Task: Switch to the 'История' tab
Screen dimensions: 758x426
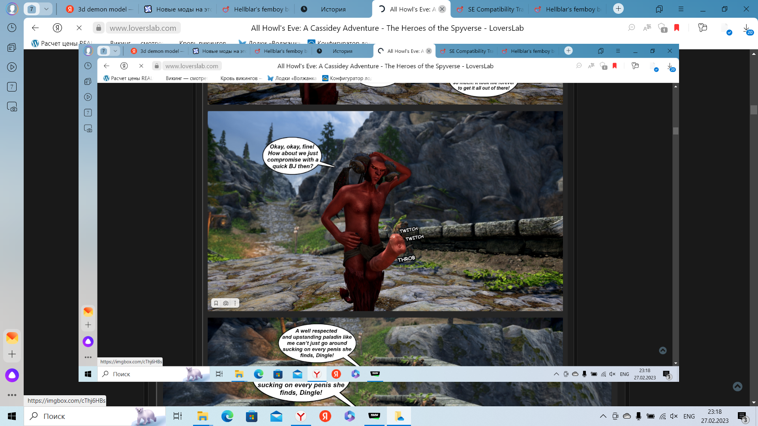Action: click(x=334, y=9)
